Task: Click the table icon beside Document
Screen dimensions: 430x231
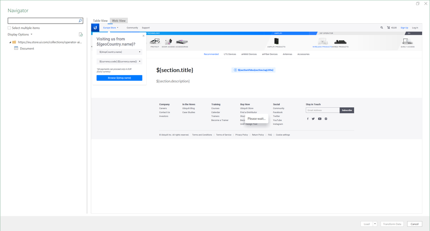Action: pyautogui.click(x=16, y=49)
